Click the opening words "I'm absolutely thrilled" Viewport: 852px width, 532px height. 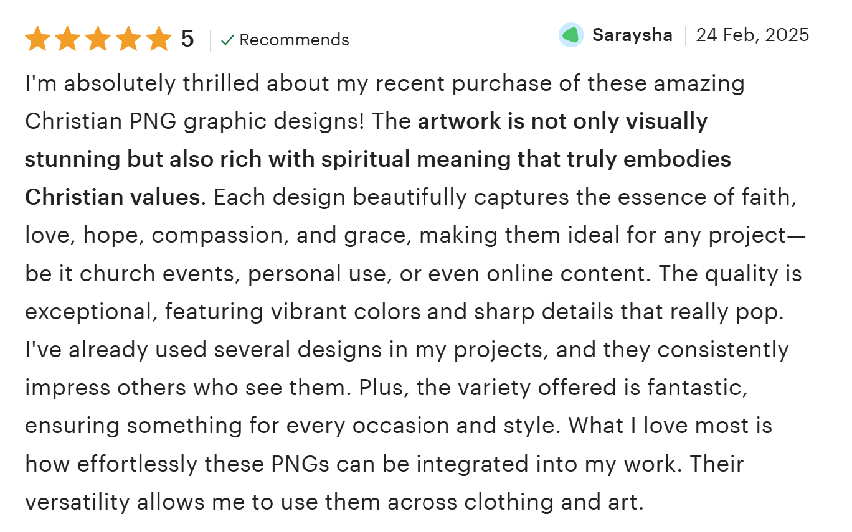116,83
